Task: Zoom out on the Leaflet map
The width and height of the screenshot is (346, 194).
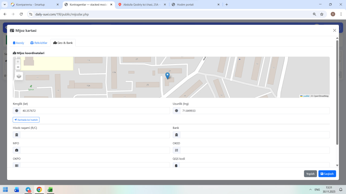Action: [x=18, y=67]
